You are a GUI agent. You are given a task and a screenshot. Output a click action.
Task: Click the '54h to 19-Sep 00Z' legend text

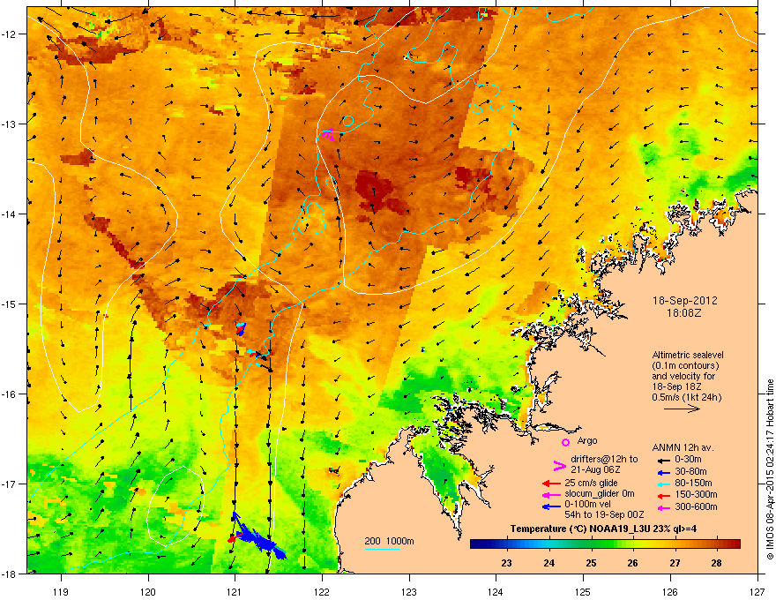tap(604, 514)
